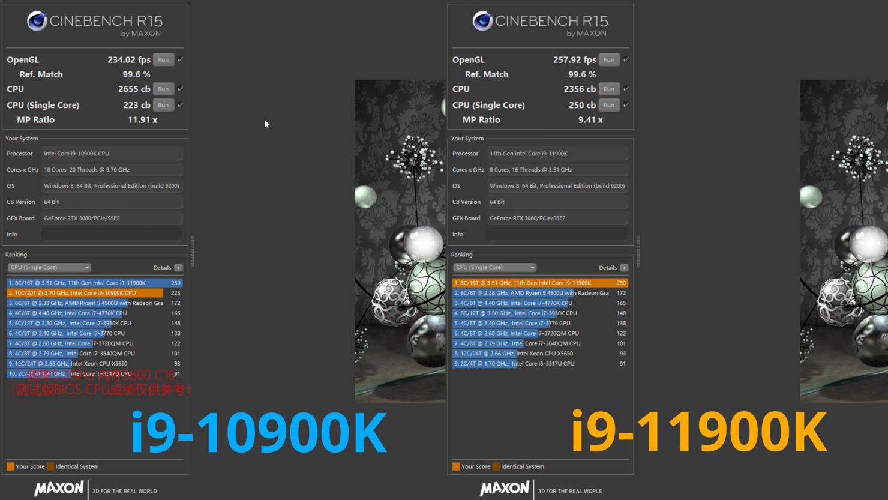Viewport: 888px width, 500px height.
Task: Select i5-3317U row in right window
Action: (x=541, y=364)
